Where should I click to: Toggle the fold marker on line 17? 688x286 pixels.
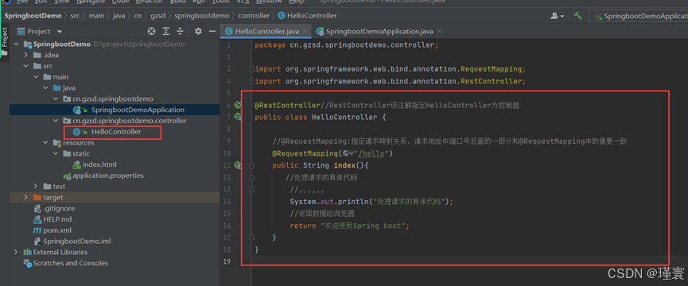tap(251, 238)
